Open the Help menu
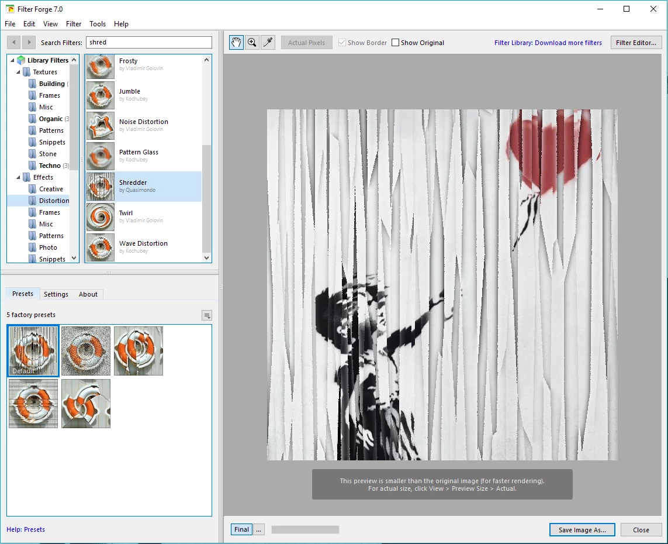 [121, 24]
